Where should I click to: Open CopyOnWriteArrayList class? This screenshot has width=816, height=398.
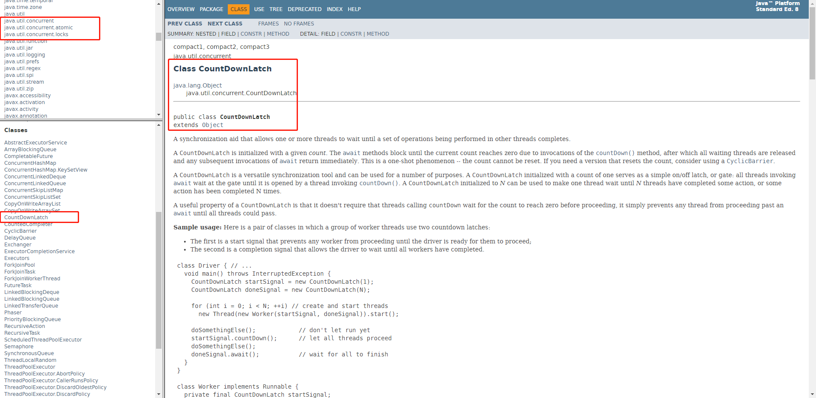coord(33,204)
